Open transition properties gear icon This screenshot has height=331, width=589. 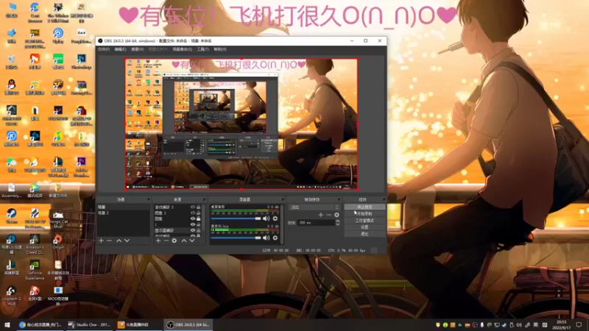tap(336, 215)
